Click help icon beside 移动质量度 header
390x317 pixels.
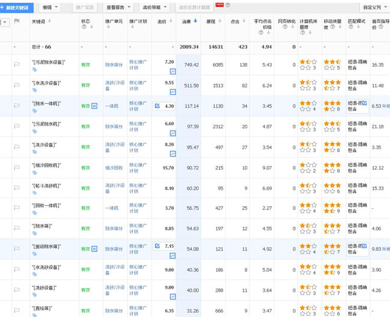pos(332,27)
